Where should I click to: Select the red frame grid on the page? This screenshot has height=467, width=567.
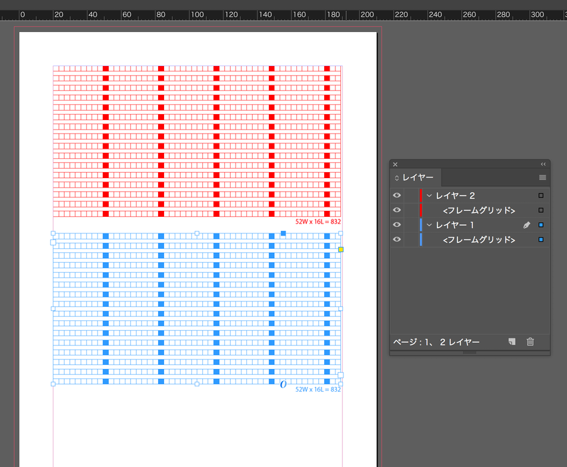197,140
